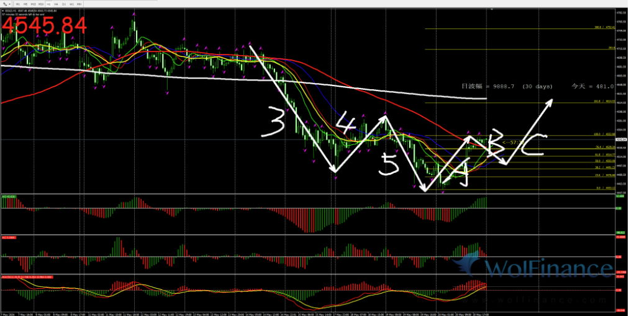The image size is (629, 316).
Task: Select the MN monthly timeframe
Action: pos(79,4)
